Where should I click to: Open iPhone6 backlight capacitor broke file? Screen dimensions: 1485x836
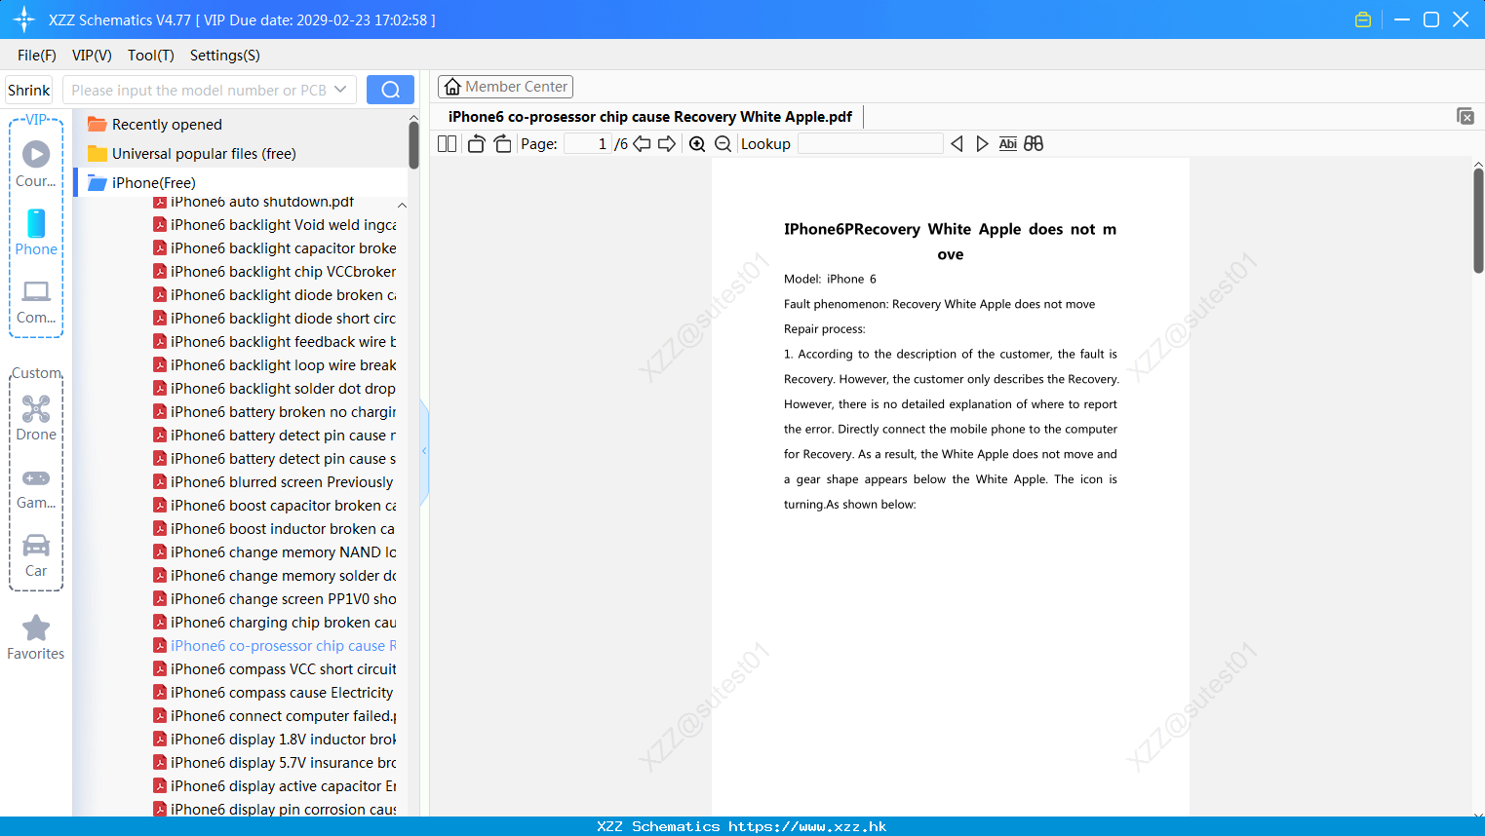pyautogui.click(x=275, y=248)
